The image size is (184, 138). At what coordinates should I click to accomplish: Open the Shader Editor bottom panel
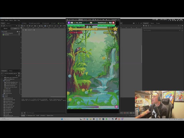(x=50, y=116)
